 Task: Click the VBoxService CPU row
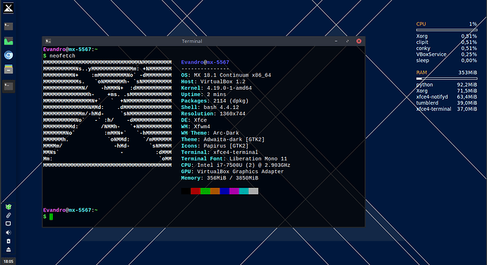tap(447, 54)
